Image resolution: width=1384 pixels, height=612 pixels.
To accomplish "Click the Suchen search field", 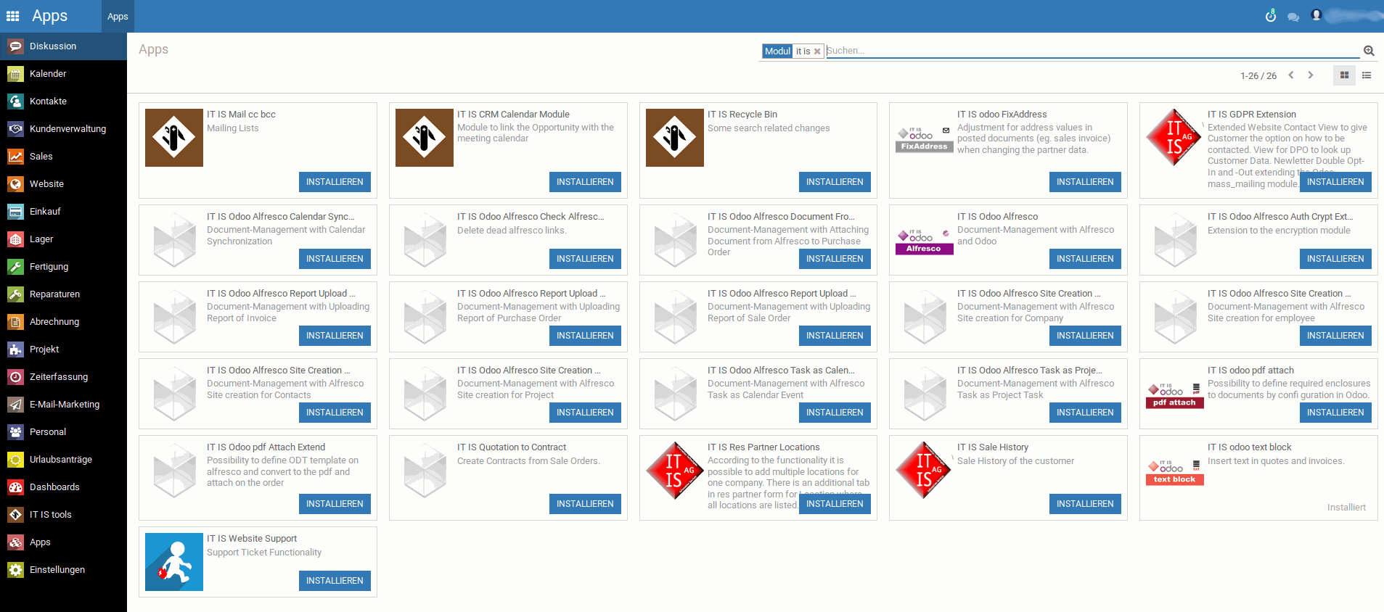I will click(x=1092, y=51).
